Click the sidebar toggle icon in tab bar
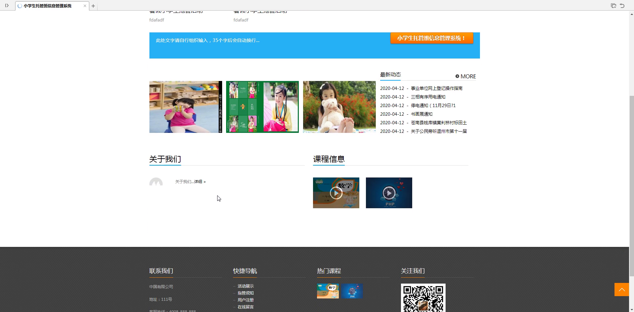 point(7,6)
